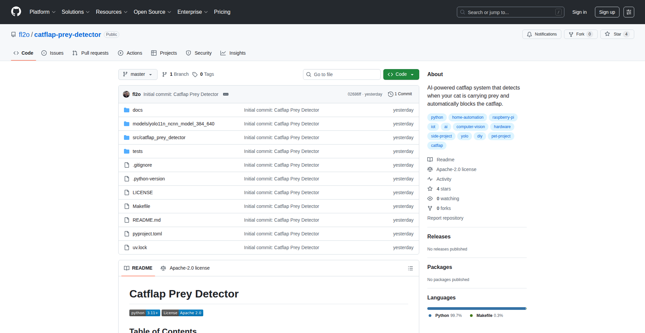Click the Sign up button
The height and width of the screenshot is (333, 645).
tap(607, 12)
